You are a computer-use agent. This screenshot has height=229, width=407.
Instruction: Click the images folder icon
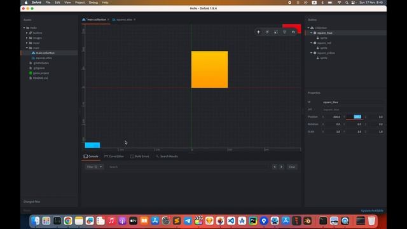[x=31, y=38]
